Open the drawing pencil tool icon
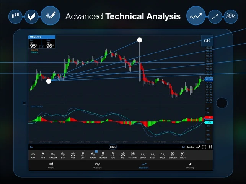246x184 pixels. [x=198, y=147]
